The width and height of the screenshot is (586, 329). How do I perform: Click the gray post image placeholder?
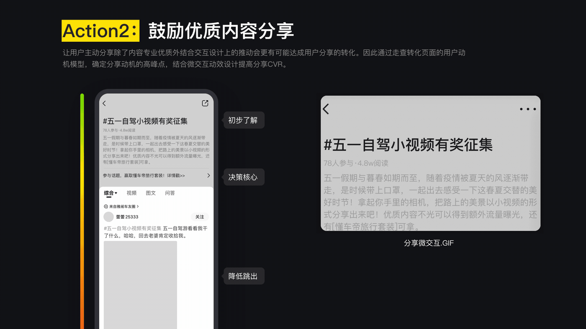coord(140,285)
